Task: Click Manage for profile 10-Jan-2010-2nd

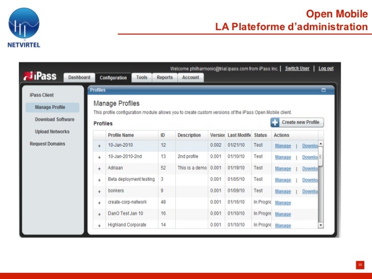Action: coord(283,157)
